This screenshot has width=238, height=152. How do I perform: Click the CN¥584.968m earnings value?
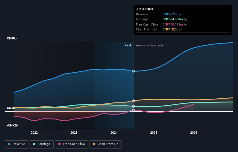pos(173,19)
